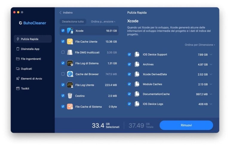This screenshot has height=147, width=230.
Task: Expand the iOS Device Support row chevron
Action: (211, 54)
